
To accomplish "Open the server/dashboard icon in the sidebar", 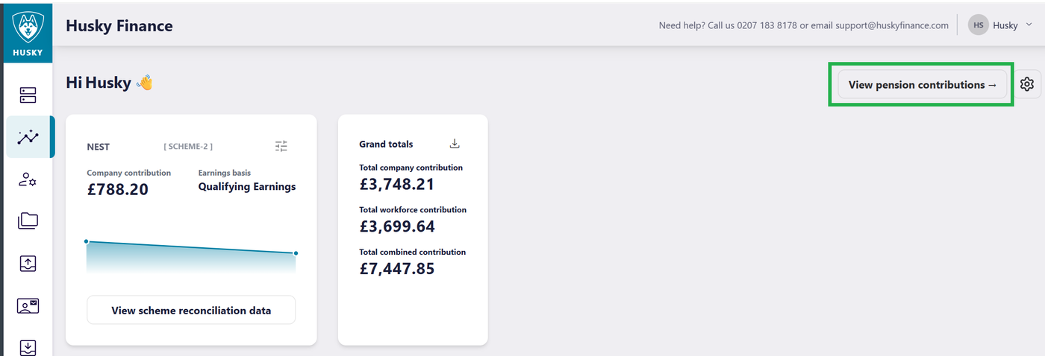I will 28,95.
